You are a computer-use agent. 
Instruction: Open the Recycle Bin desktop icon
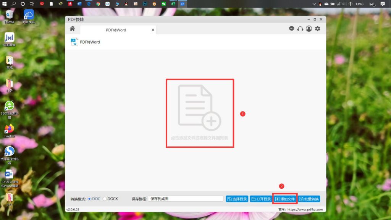(x=9, y=17)
